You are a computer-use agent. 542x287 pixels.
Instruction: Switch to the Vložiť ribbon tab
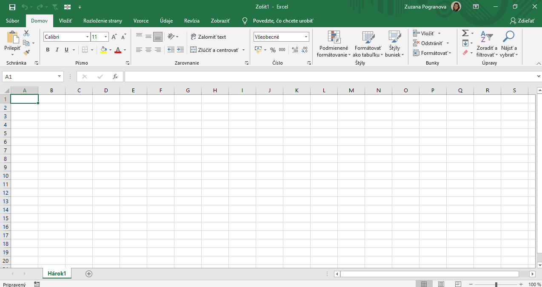(66, 21)
